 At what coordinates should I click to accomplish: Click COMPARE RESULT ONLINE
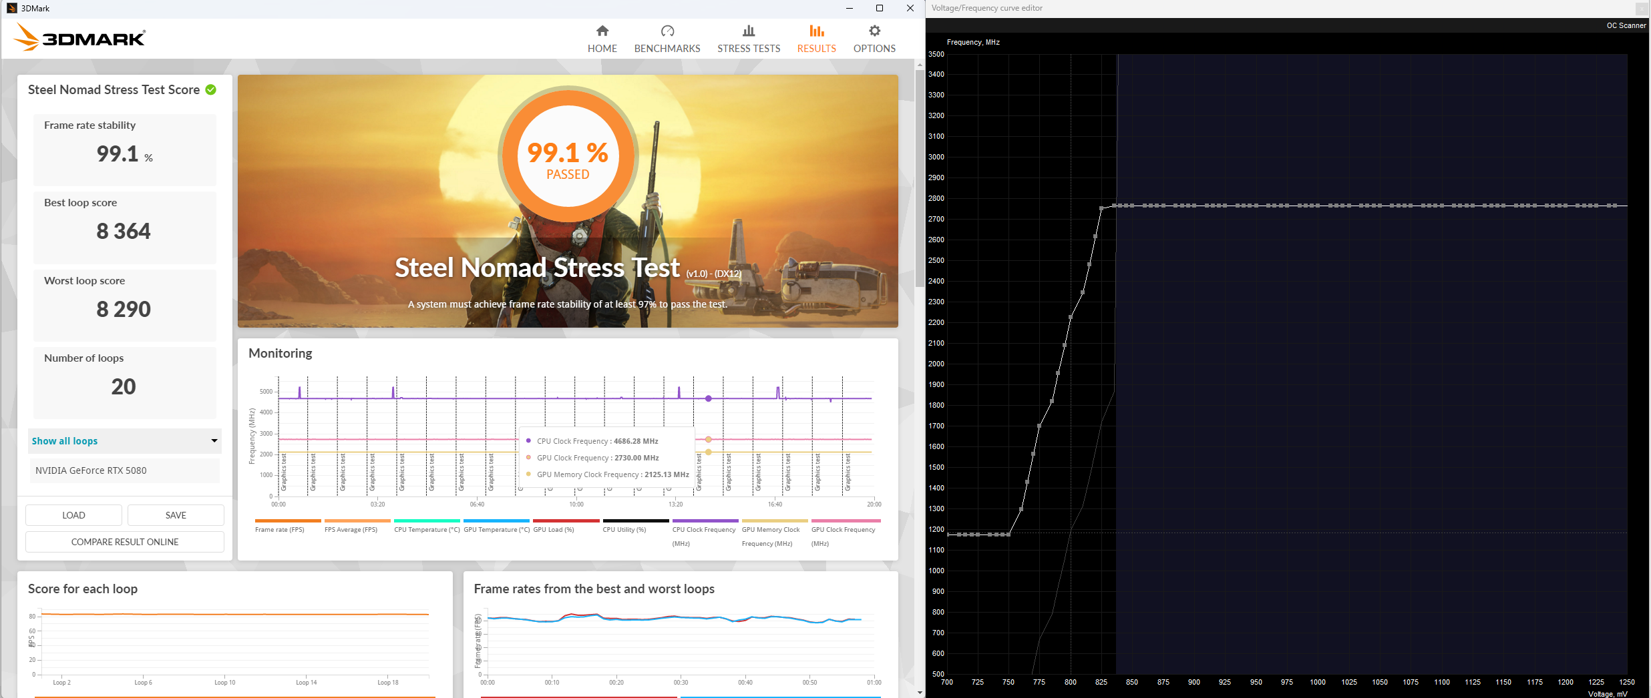coord(125,542)
